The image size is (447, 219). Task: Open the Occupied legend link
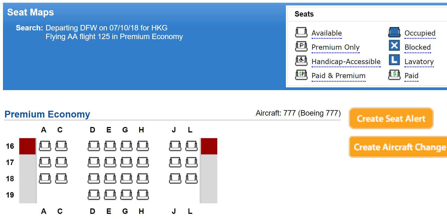(x=420, y=33)
